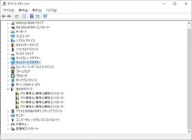Click the ヒューマン インターフェイス デバイス icon
The height and width of the screenshot is (140, 192).
pos(13,67)
